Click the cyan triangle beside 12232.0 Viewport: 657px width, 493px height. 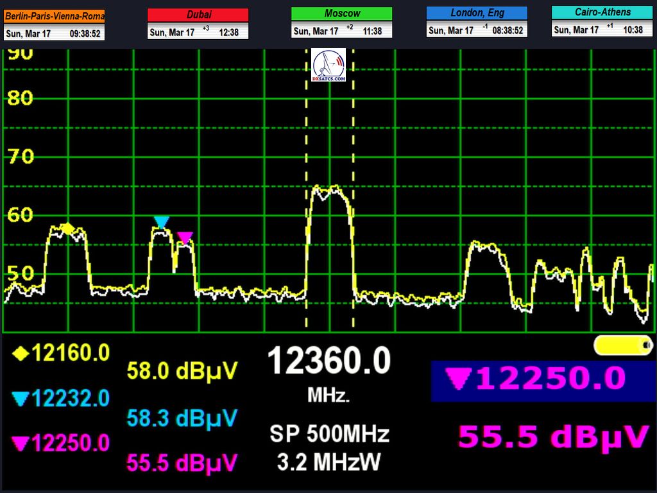click(x=21, y=399)
